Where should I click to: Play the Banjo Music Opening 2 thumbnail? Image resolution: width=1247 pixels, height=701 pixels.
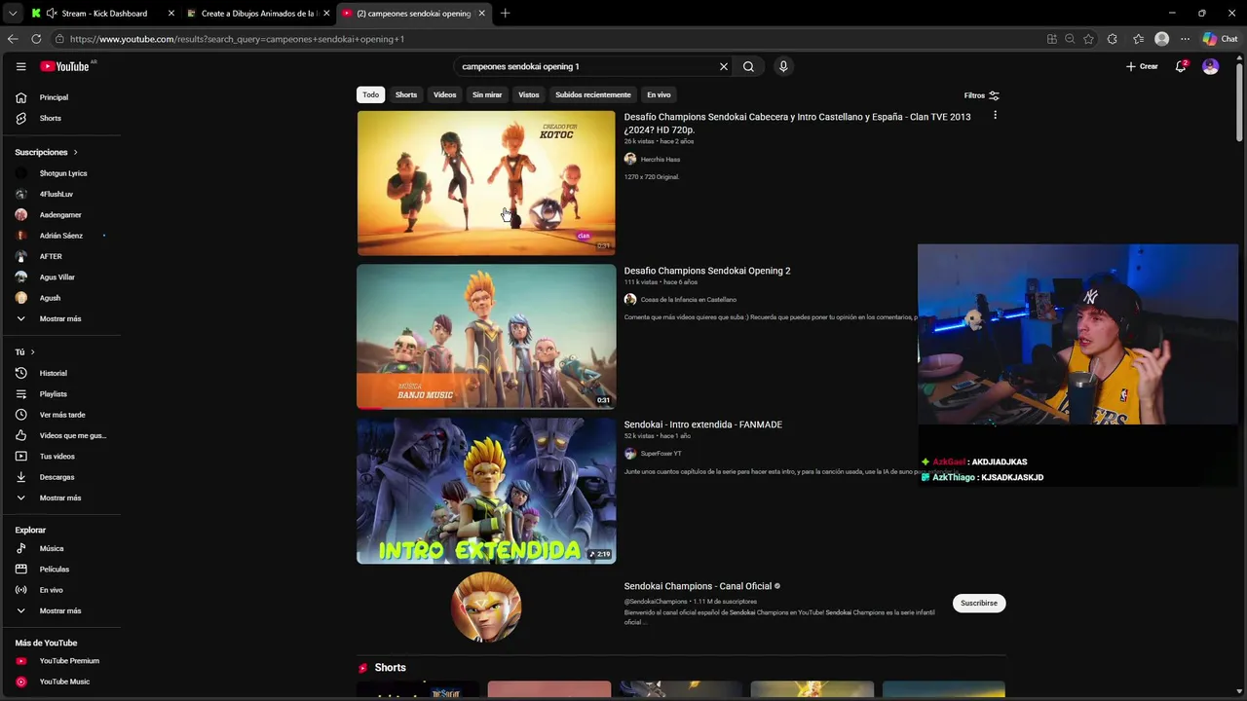(x=486, y=337)
